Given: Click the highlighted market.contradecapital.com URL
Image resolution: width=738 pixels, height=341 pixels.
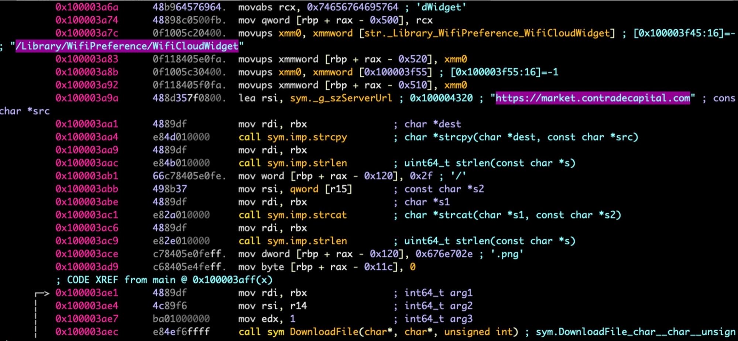Looking at the screenshot, I should click(592, 98).
